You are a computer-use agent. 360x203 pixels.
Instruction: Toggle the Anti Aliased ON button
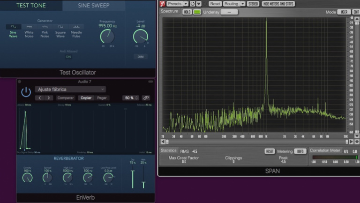pyautogui.click(x=68, y=57)
